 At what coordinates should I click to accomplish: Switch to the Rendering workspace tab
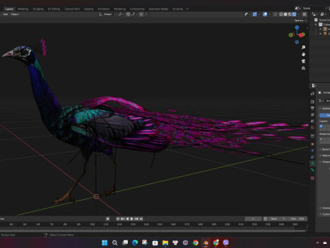[120, 9]
